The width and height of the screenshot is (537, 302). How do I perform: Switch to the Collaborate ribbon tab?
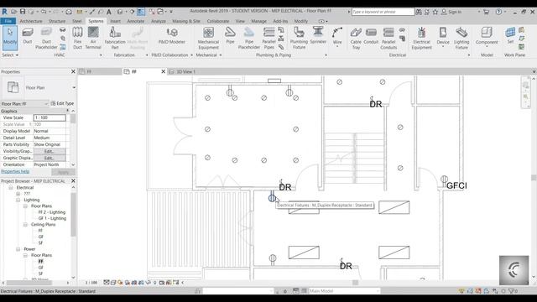pyautogui.click(x=218, y=21)
